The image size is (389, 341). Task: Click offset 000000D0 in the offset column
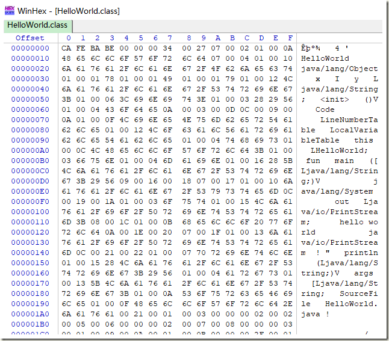(30, 181)
